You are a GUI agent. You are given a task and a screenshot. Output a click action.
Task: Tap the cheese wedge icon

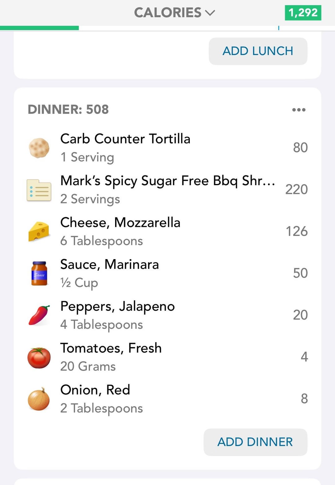pyautogui.click(x=39, y=231)
